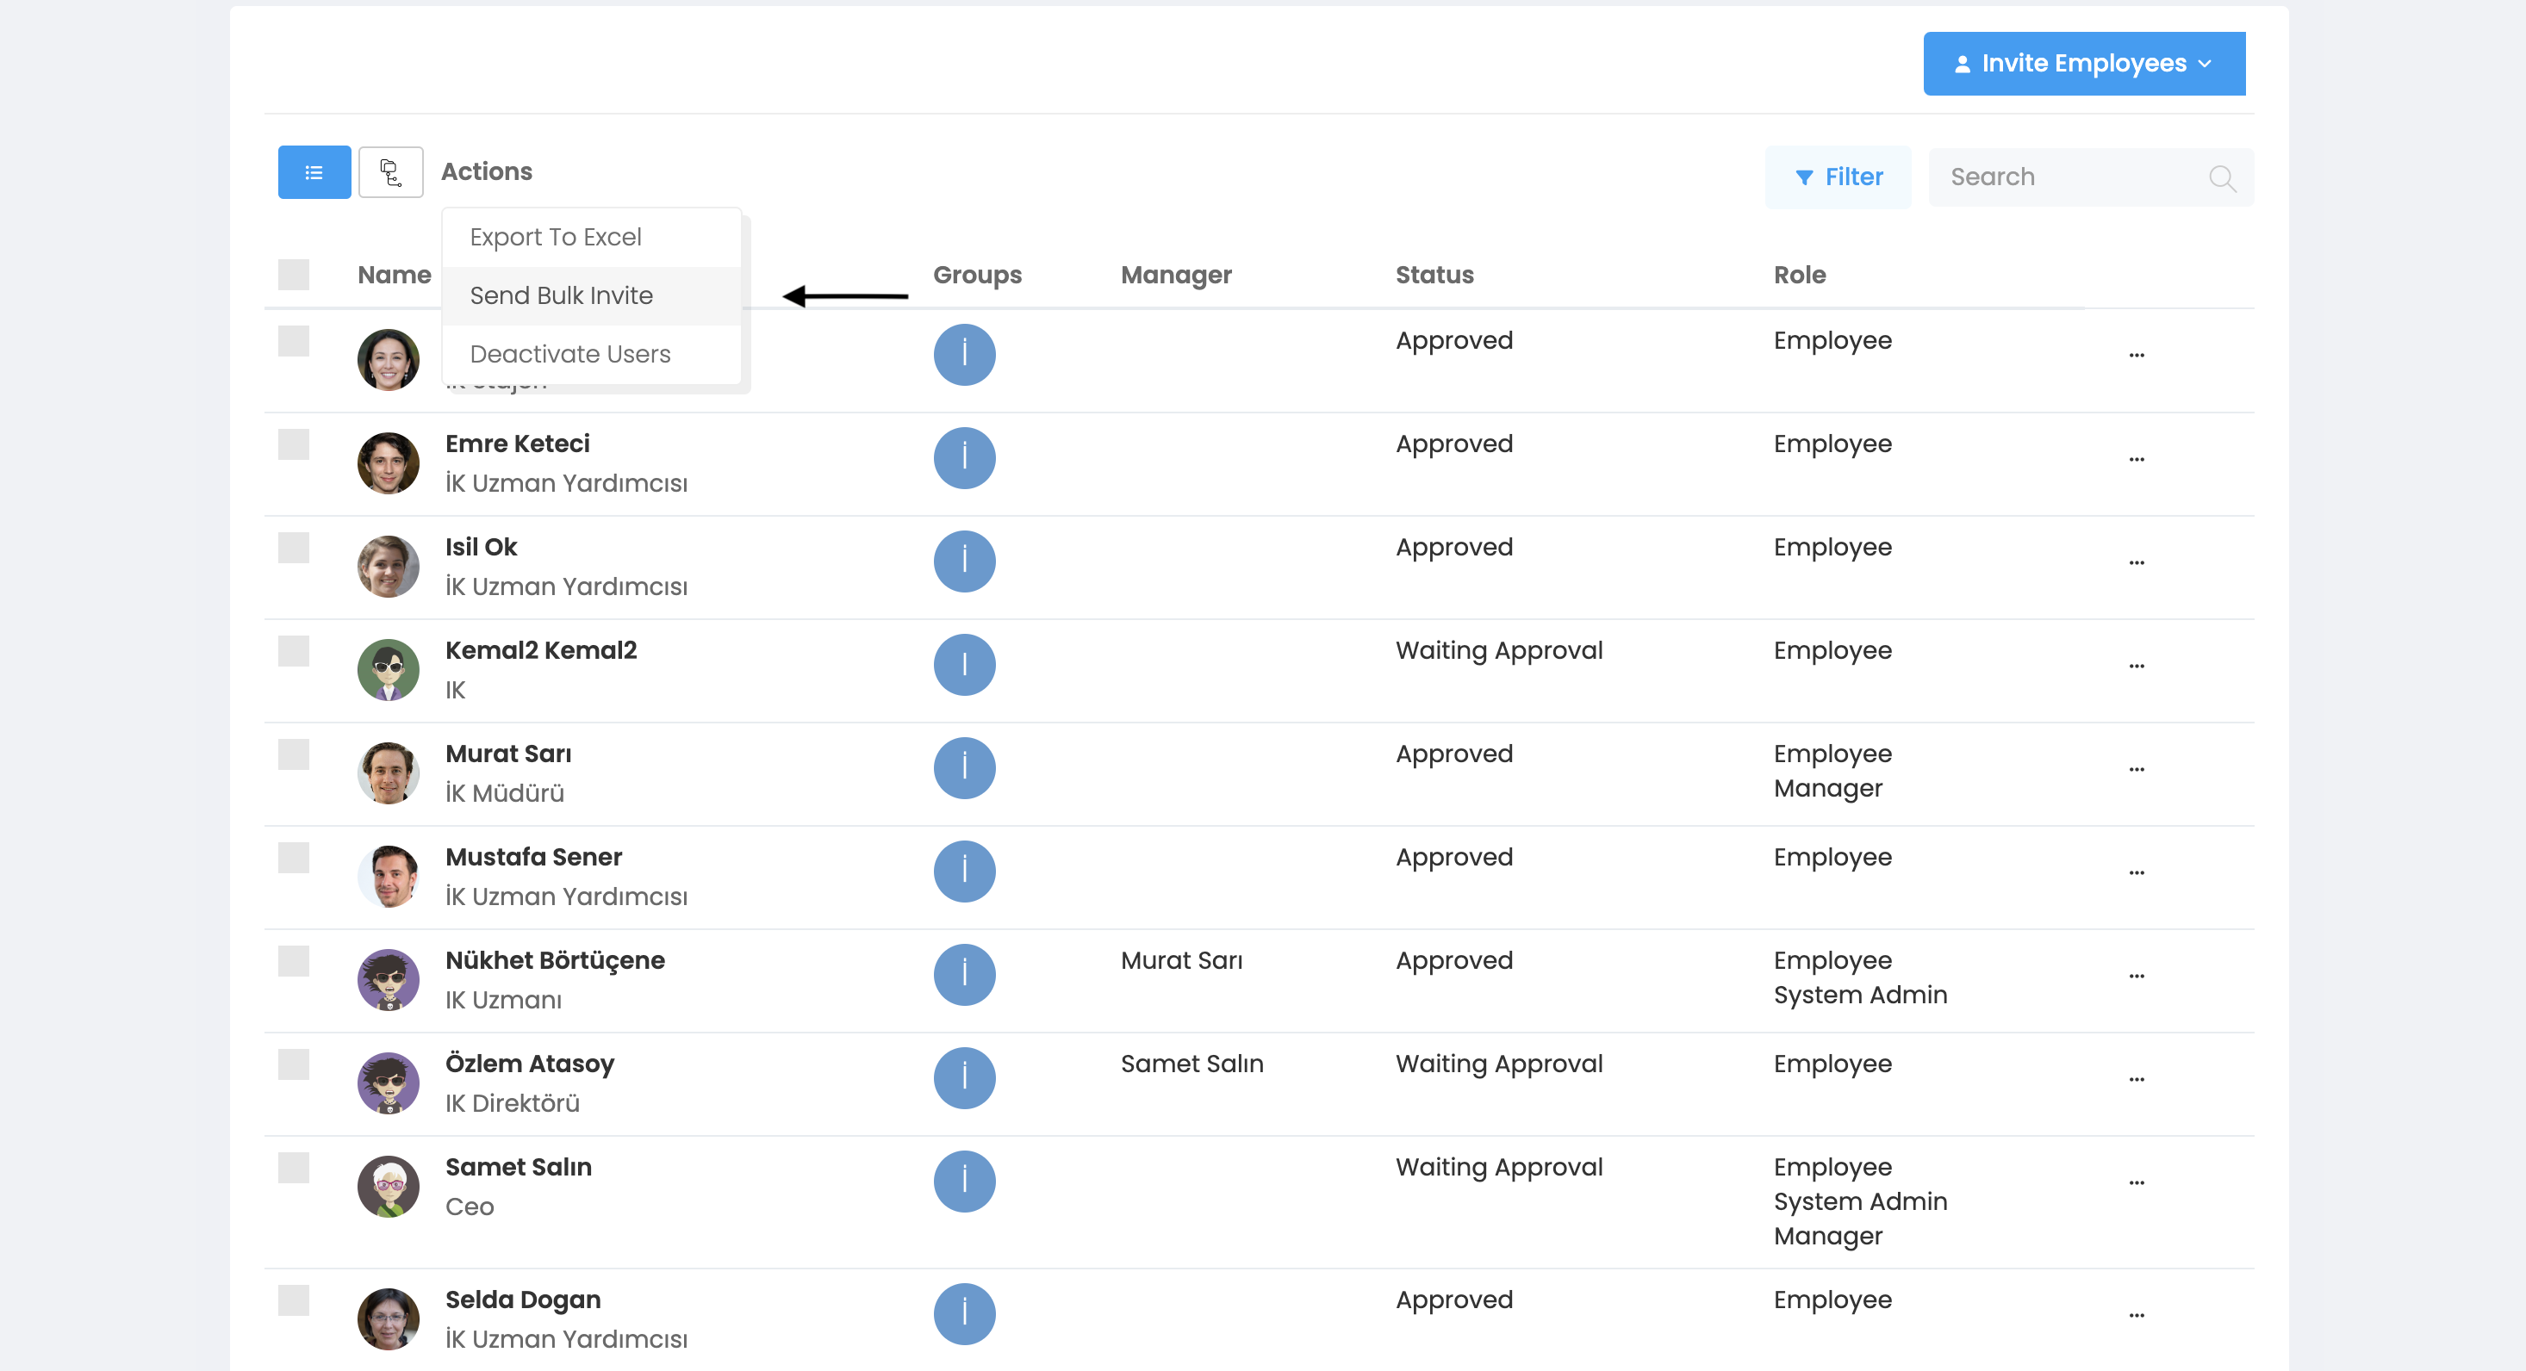Click Özlem Atasoy's avatar picture
This screenshot has width=2526, height=1371.
tap(389, 1083)
